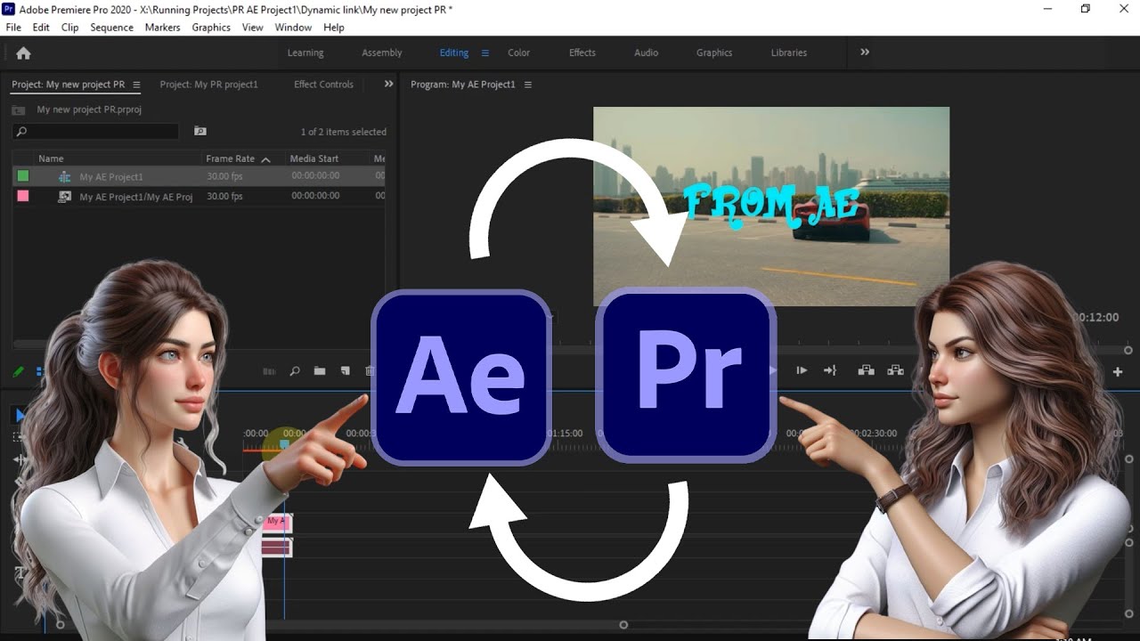Click the Lift button in Program monitor
Image resolution: width=1140 pixels, height=641 pixels.
(x=866, y=370)
